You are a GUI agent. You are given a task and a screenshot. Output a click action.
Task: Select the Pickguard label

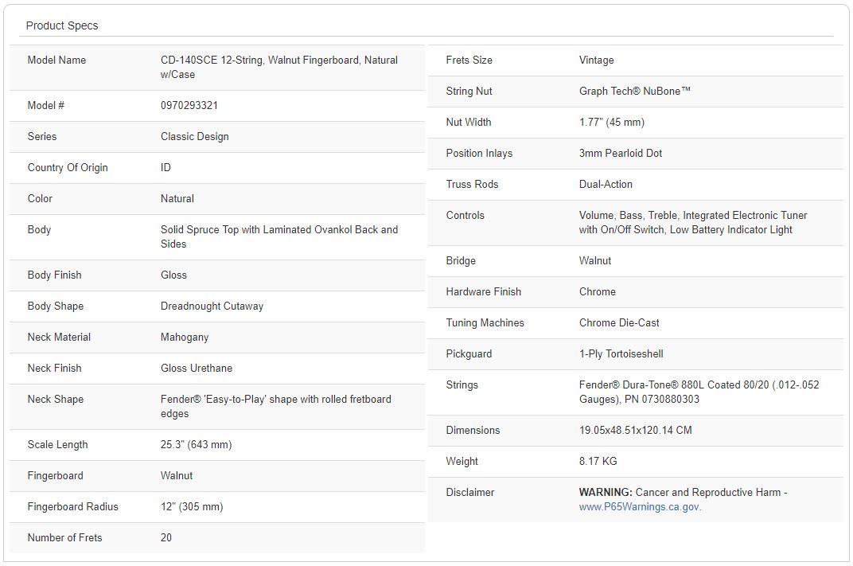[469, 353]
